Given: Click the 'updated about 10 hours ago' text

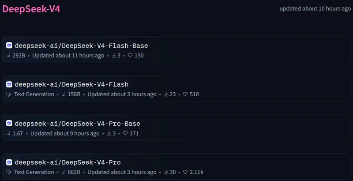Looking at the screenshot, I should (x=315, y=8).
